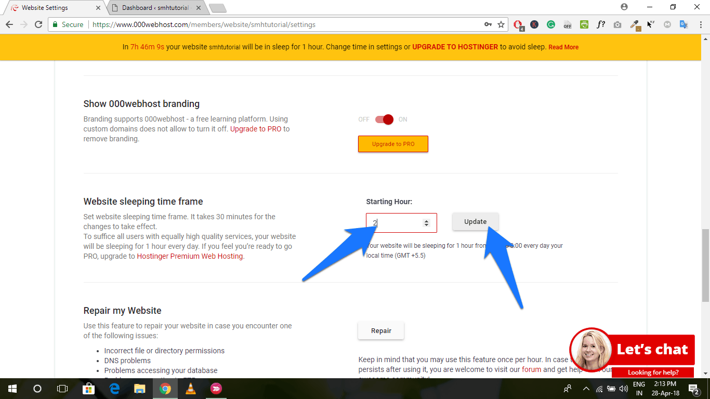Click the cursor x,y coordinates extension
The height and width of the screenshot is (399, 710).
[x=651, y=24]
